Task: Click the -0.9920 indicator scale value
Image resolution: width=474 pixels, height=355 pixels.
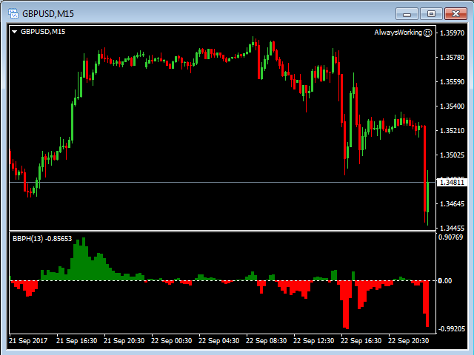Action: [452, 329]
